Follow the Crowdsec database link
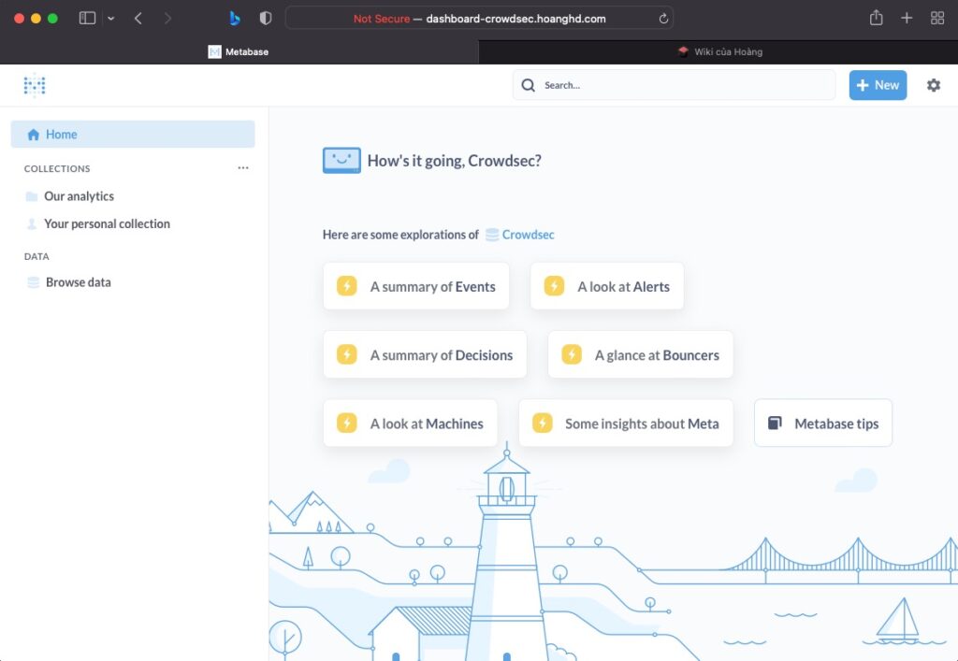This screenshot has height=661, width=958. 528,235
